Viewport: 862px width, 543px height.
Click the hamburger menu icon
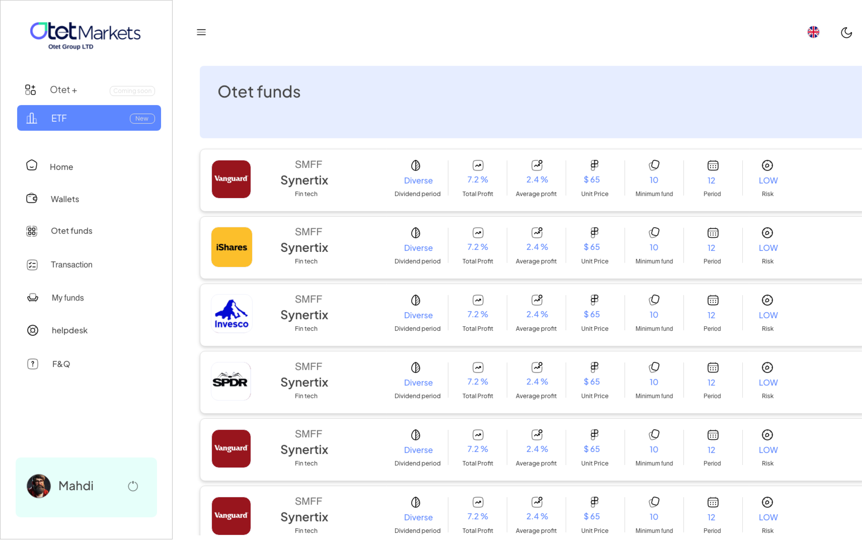201,32
